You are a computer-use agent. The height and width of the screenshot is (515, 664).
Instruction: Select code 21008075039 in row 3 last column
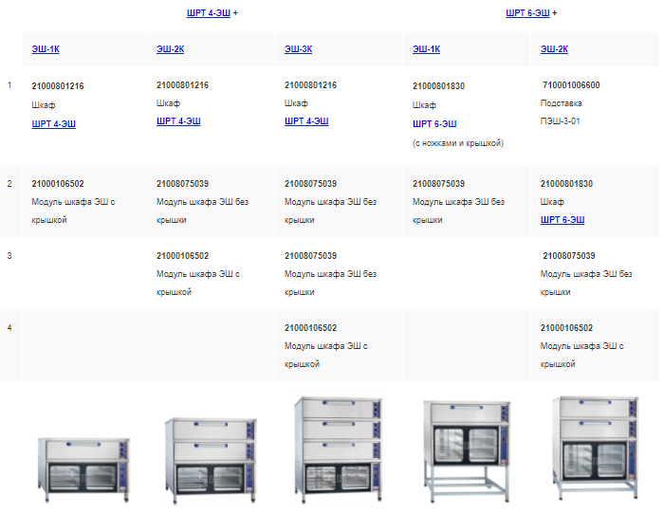pyautogui.click(x=569, y=256)
